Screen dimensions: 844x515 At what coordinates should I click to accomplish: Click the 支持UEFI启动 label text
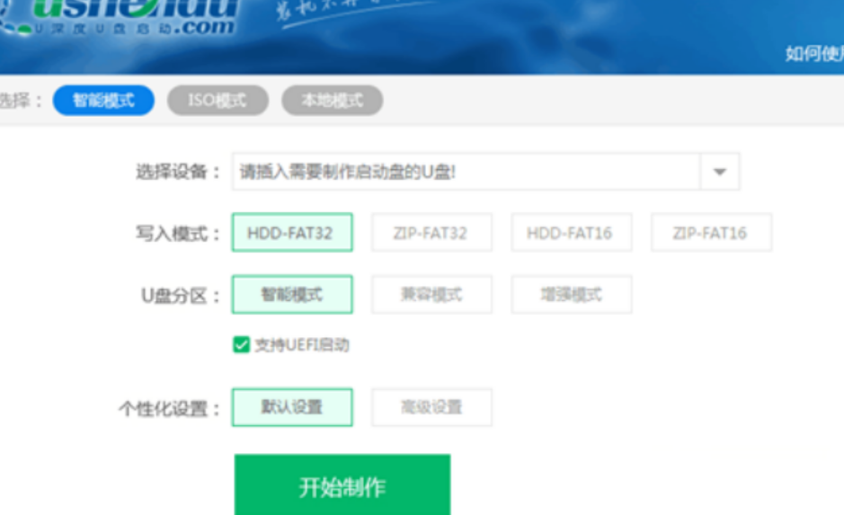point(301,344)
